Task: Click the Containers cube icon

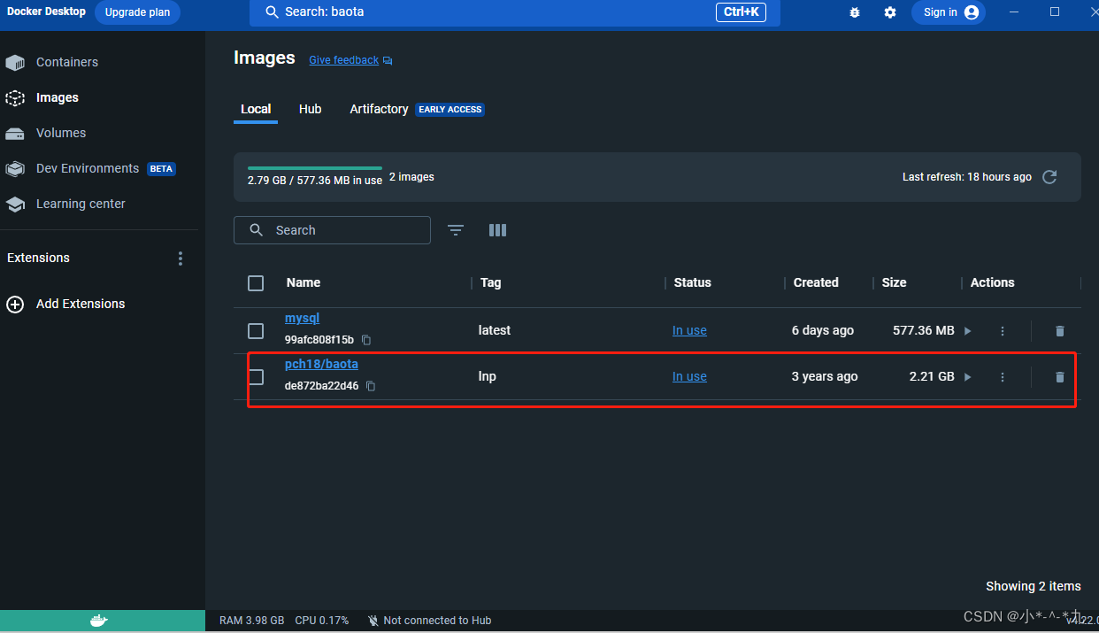Action: coord(15,62)
